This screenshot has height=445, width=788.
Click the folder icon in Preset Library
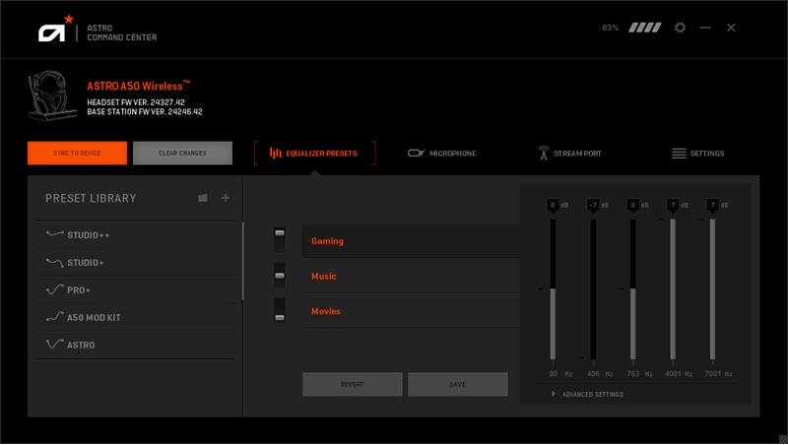click(203, 198)
